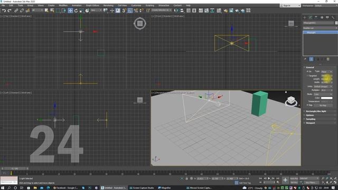Click the white Color swatch
This screenshot has height=190, width=338.
[326, 98]
